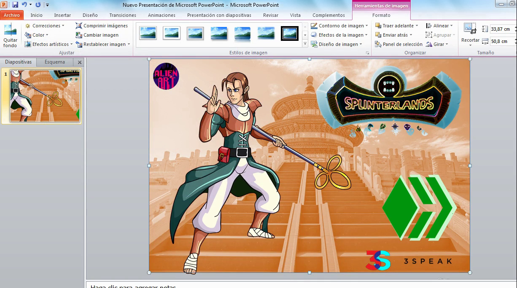This screenshot has width=517, height=288.
Task: Open the Alinear dropdown
Action: pos(439,26)
